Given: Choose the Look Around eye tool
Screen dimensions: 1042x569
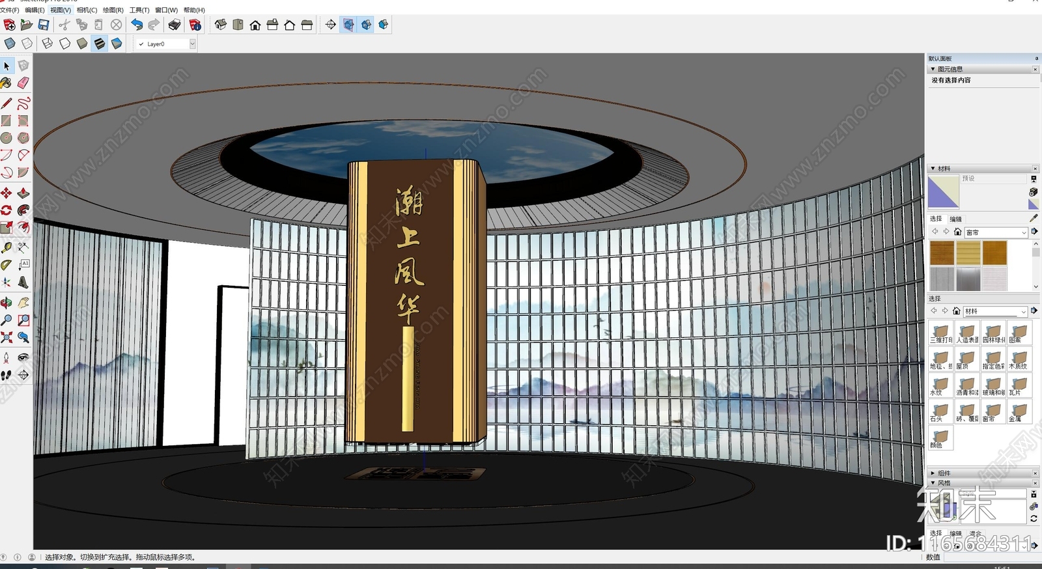Looking at the screenshot, I should pos(23,358).
